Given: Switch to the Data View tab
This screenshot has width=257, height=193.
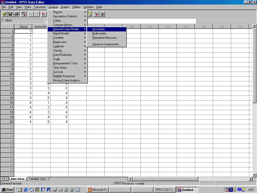Looking at the screenshot, I should [18, 179].
